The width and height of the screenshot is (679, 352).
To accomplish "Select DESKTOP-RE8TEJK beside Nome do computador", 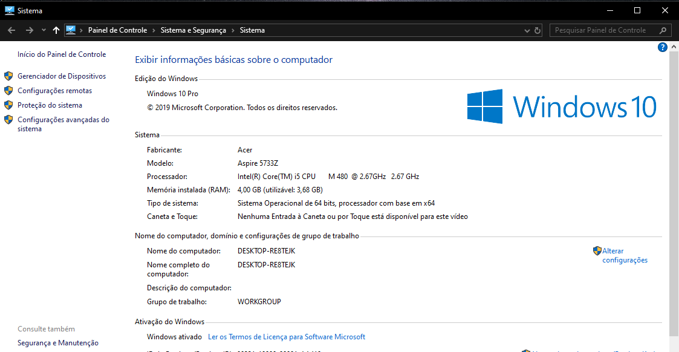I will pos(266,251).
